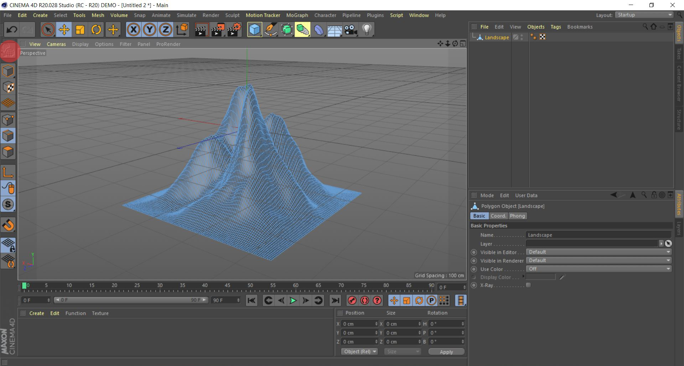Open the Layout Startup dropdown
684x366 pixels.
(645, 15)
